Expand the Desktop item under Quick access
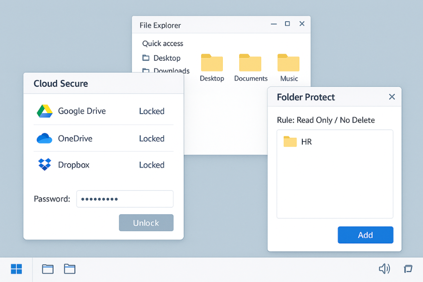Screen dimensions: 423x282 [x=162, y=58]
